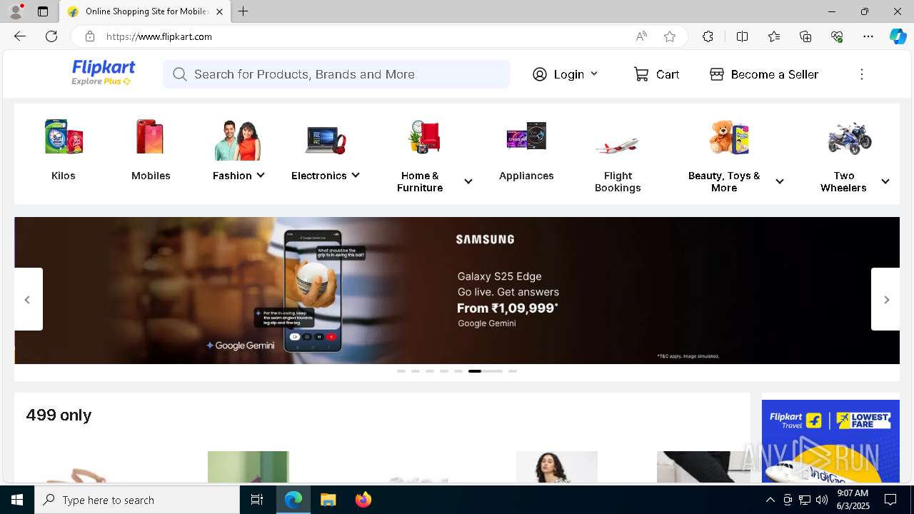This screenshot has width=914, height=514.
Task: Expand the Home & Furniture chevron
Action: tap(468, 181)
